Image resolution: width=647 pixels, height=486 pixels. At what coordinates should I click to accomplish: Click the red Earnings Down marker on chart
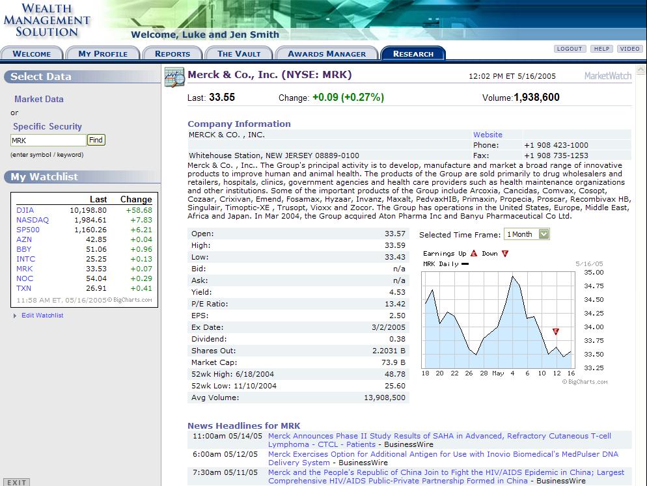tap(556, 331)
